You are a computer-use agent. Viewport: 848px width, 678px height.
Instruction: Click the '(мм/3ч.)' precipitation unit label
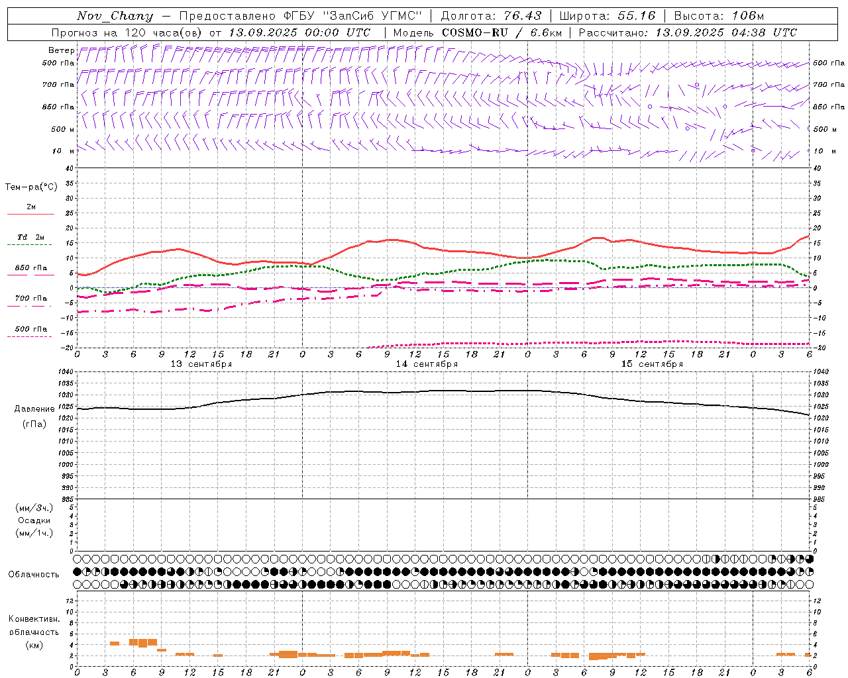34,508
